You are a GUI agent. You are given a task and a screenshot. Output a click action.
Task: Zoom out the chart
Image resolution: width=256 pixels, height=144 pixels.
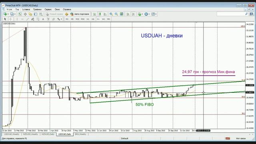116,14
